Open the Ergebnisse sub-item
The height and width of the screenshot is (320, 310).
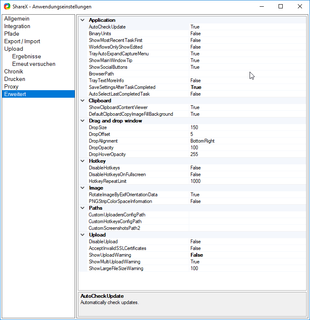point(26,56)
